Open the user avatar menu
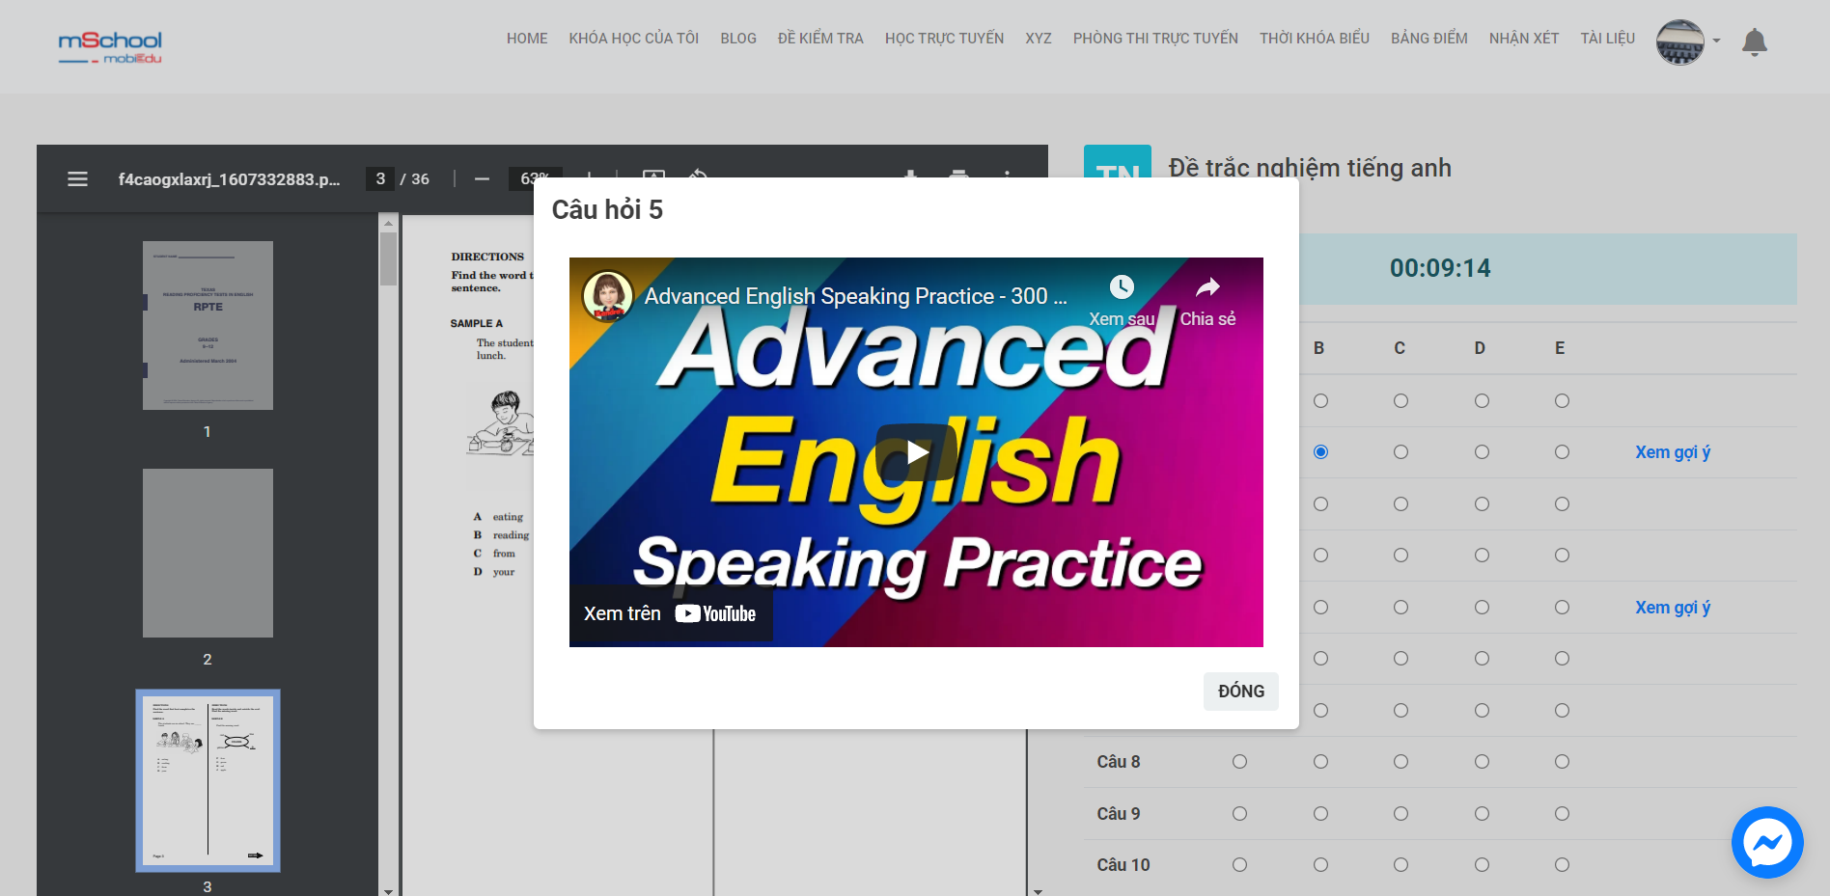The image size is (1830, 896). click(x=1680, y=42)
